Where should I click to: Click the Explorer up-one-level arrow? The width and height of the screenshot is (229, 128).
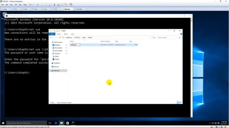tap(60, 38)
